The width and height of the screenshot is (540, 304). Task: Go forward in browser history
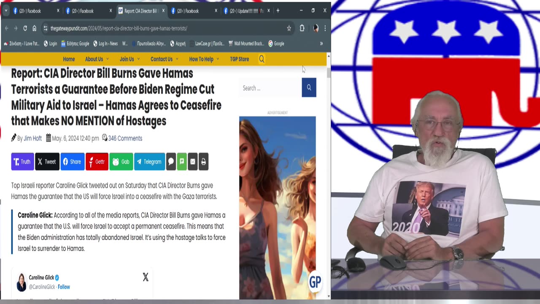(16, 28)
